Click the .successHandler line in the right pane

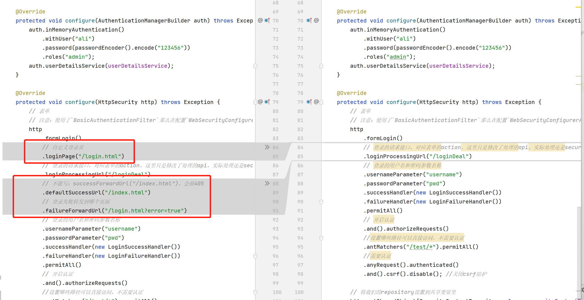433,193
